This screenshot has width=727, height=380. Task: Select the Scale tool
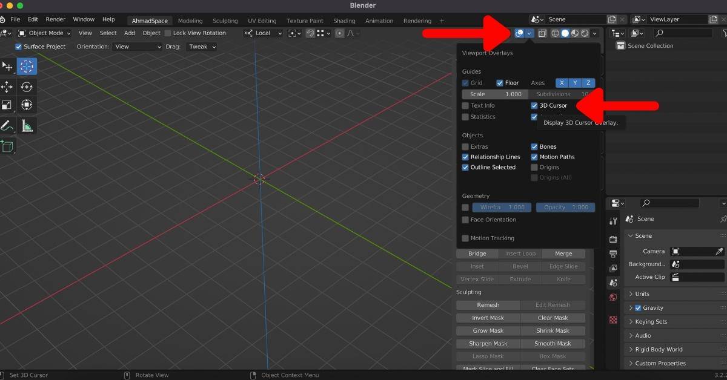pos(7,105)
